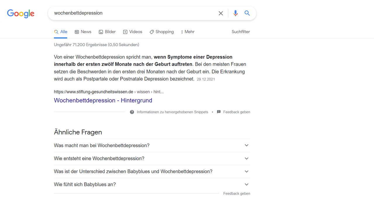
Task: Click the snippet date 29.12.2021
Action: coord(206,79)
